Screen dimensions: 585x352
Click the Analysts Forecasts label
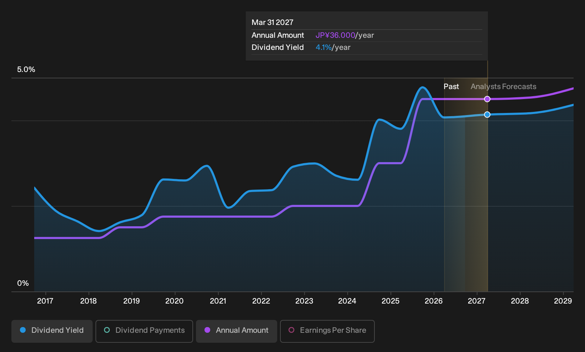pyautogui.click(x=503, y=87)
